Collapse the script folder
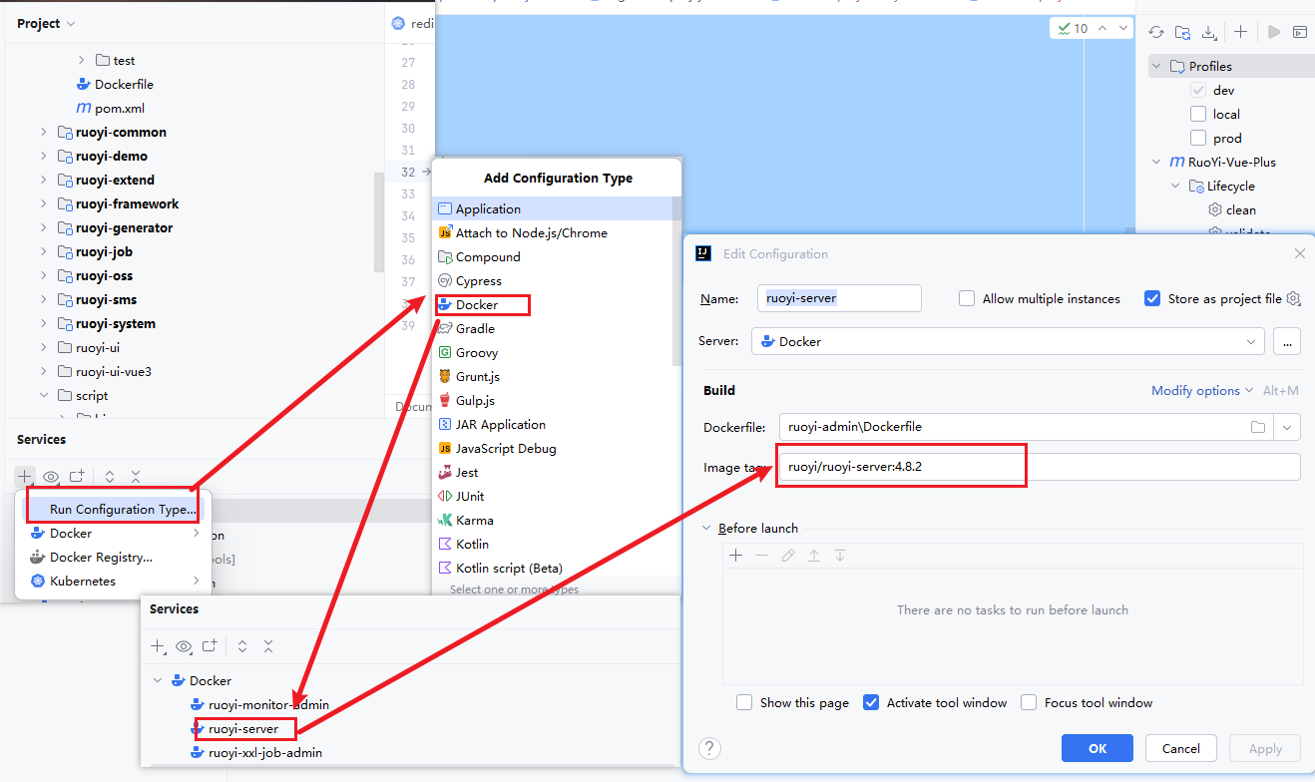Image resolution: width=1315 pixels, height=782 pixels. (44, 395)
